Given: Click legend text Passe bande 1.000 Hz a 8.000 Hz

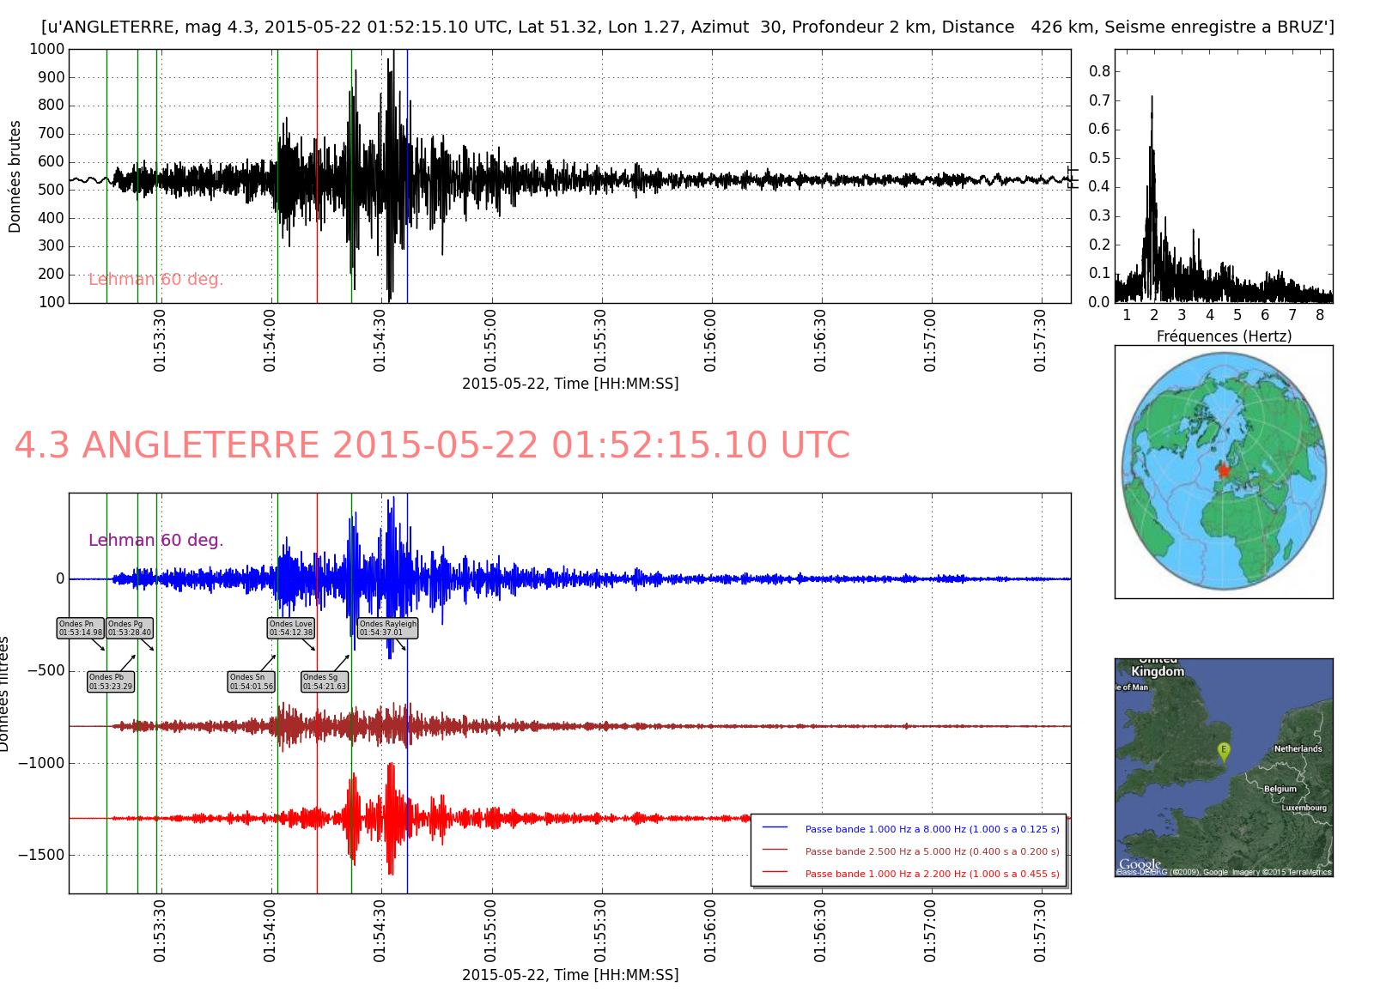Looking at the screenshot, I should coord(932,829).
